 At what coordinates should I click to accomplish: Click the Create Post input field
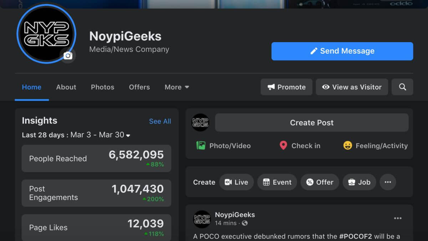click(312, 122)
